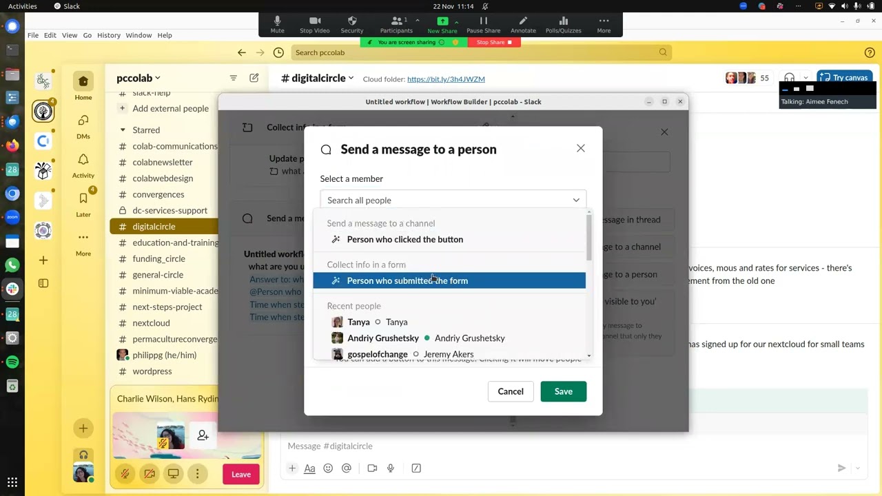Screen dimensions: 882x496
Task: Expand Participants options caret in Zoom
Action: point(418,21)
